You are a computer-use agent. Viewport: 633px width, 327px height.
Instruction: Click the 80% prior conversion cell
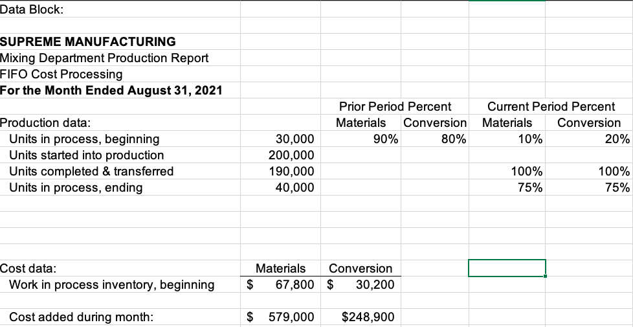click(435, 139)
